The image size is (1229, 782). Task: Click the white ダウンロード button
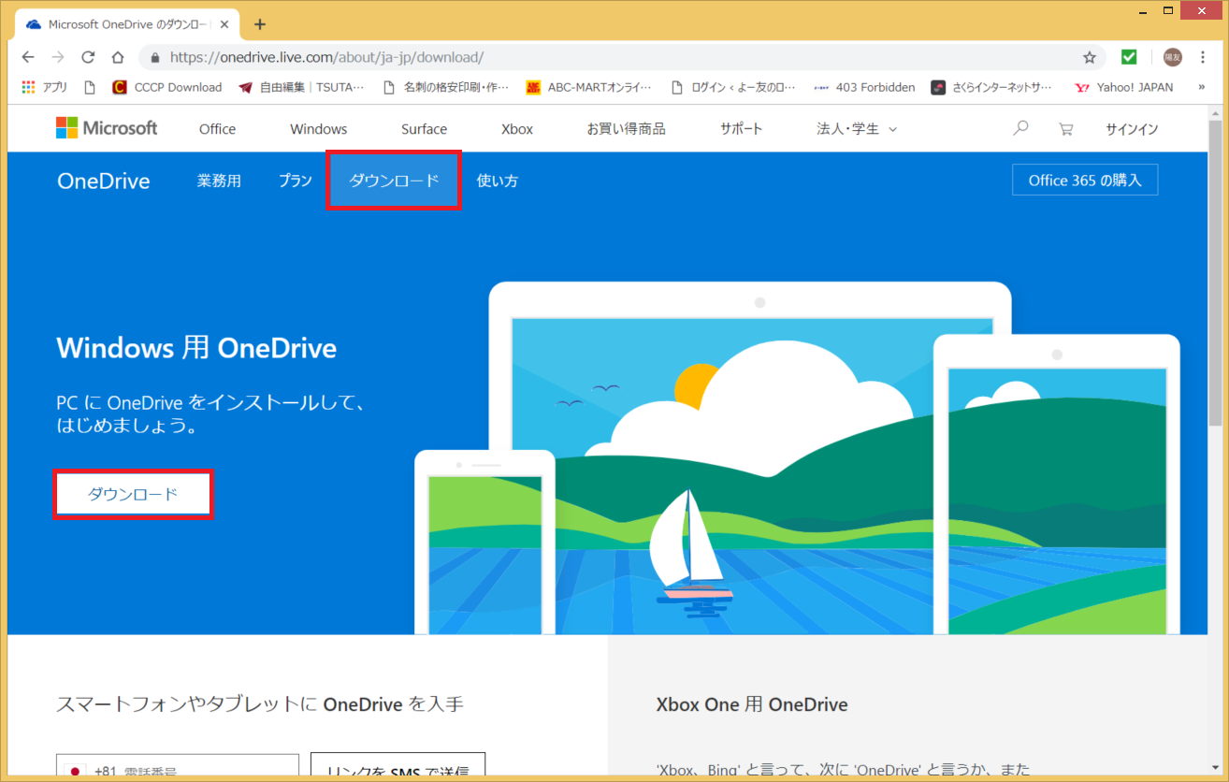point(133,494)
